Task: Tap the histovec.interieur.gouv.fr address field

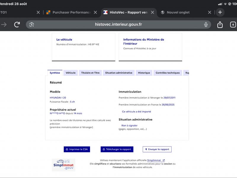Action: coord(118,25)
